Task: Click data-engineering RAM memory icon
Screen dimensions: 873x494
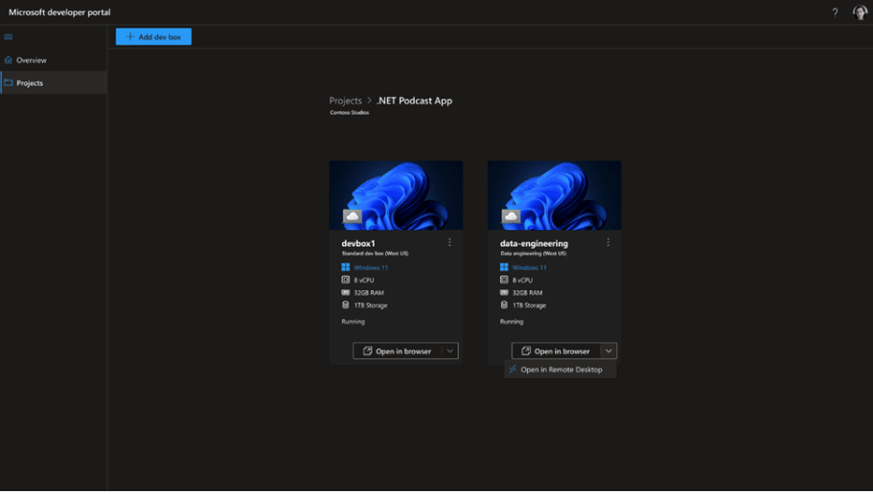Action: 504,292
